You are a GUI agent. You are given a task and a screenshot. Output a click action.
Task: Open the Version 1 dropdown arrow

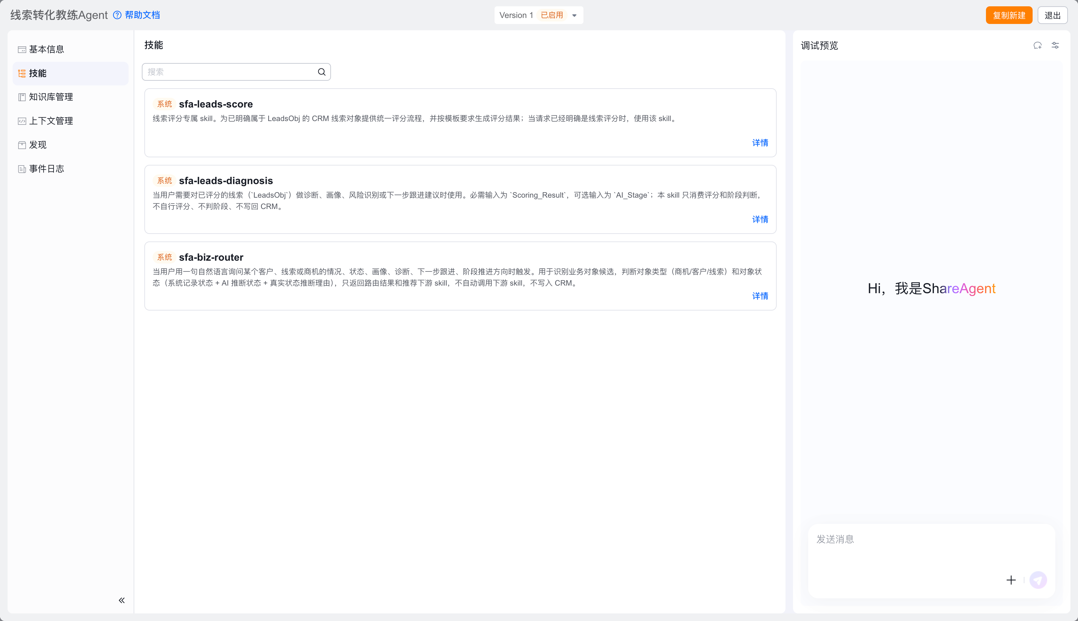point(574,15)
